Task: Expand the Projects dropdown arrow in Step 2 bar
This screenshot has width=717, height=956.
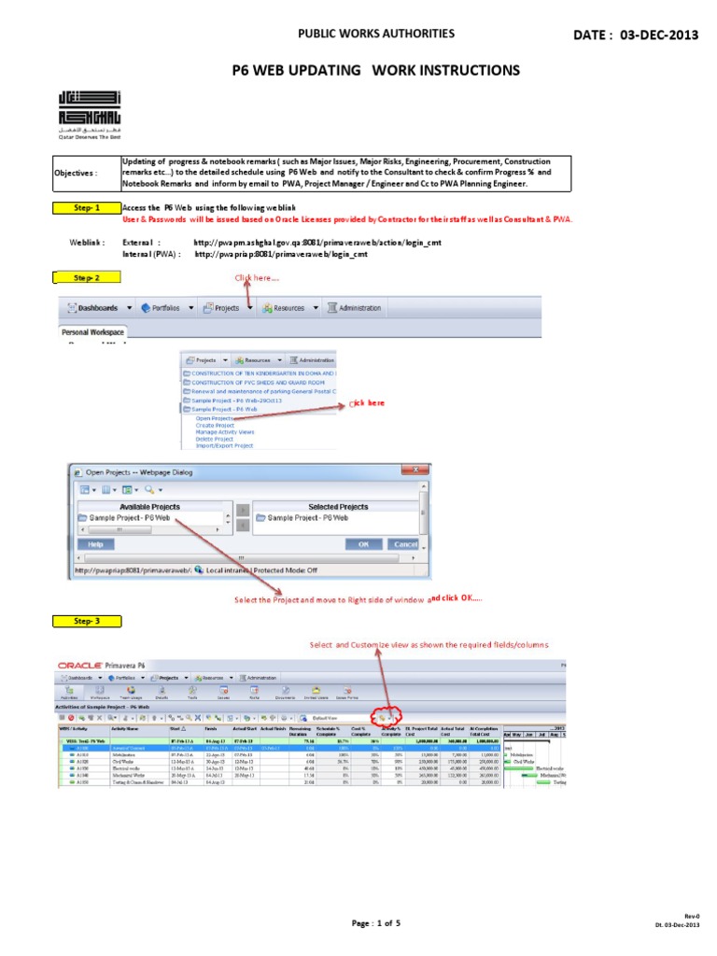Action: 250,308
